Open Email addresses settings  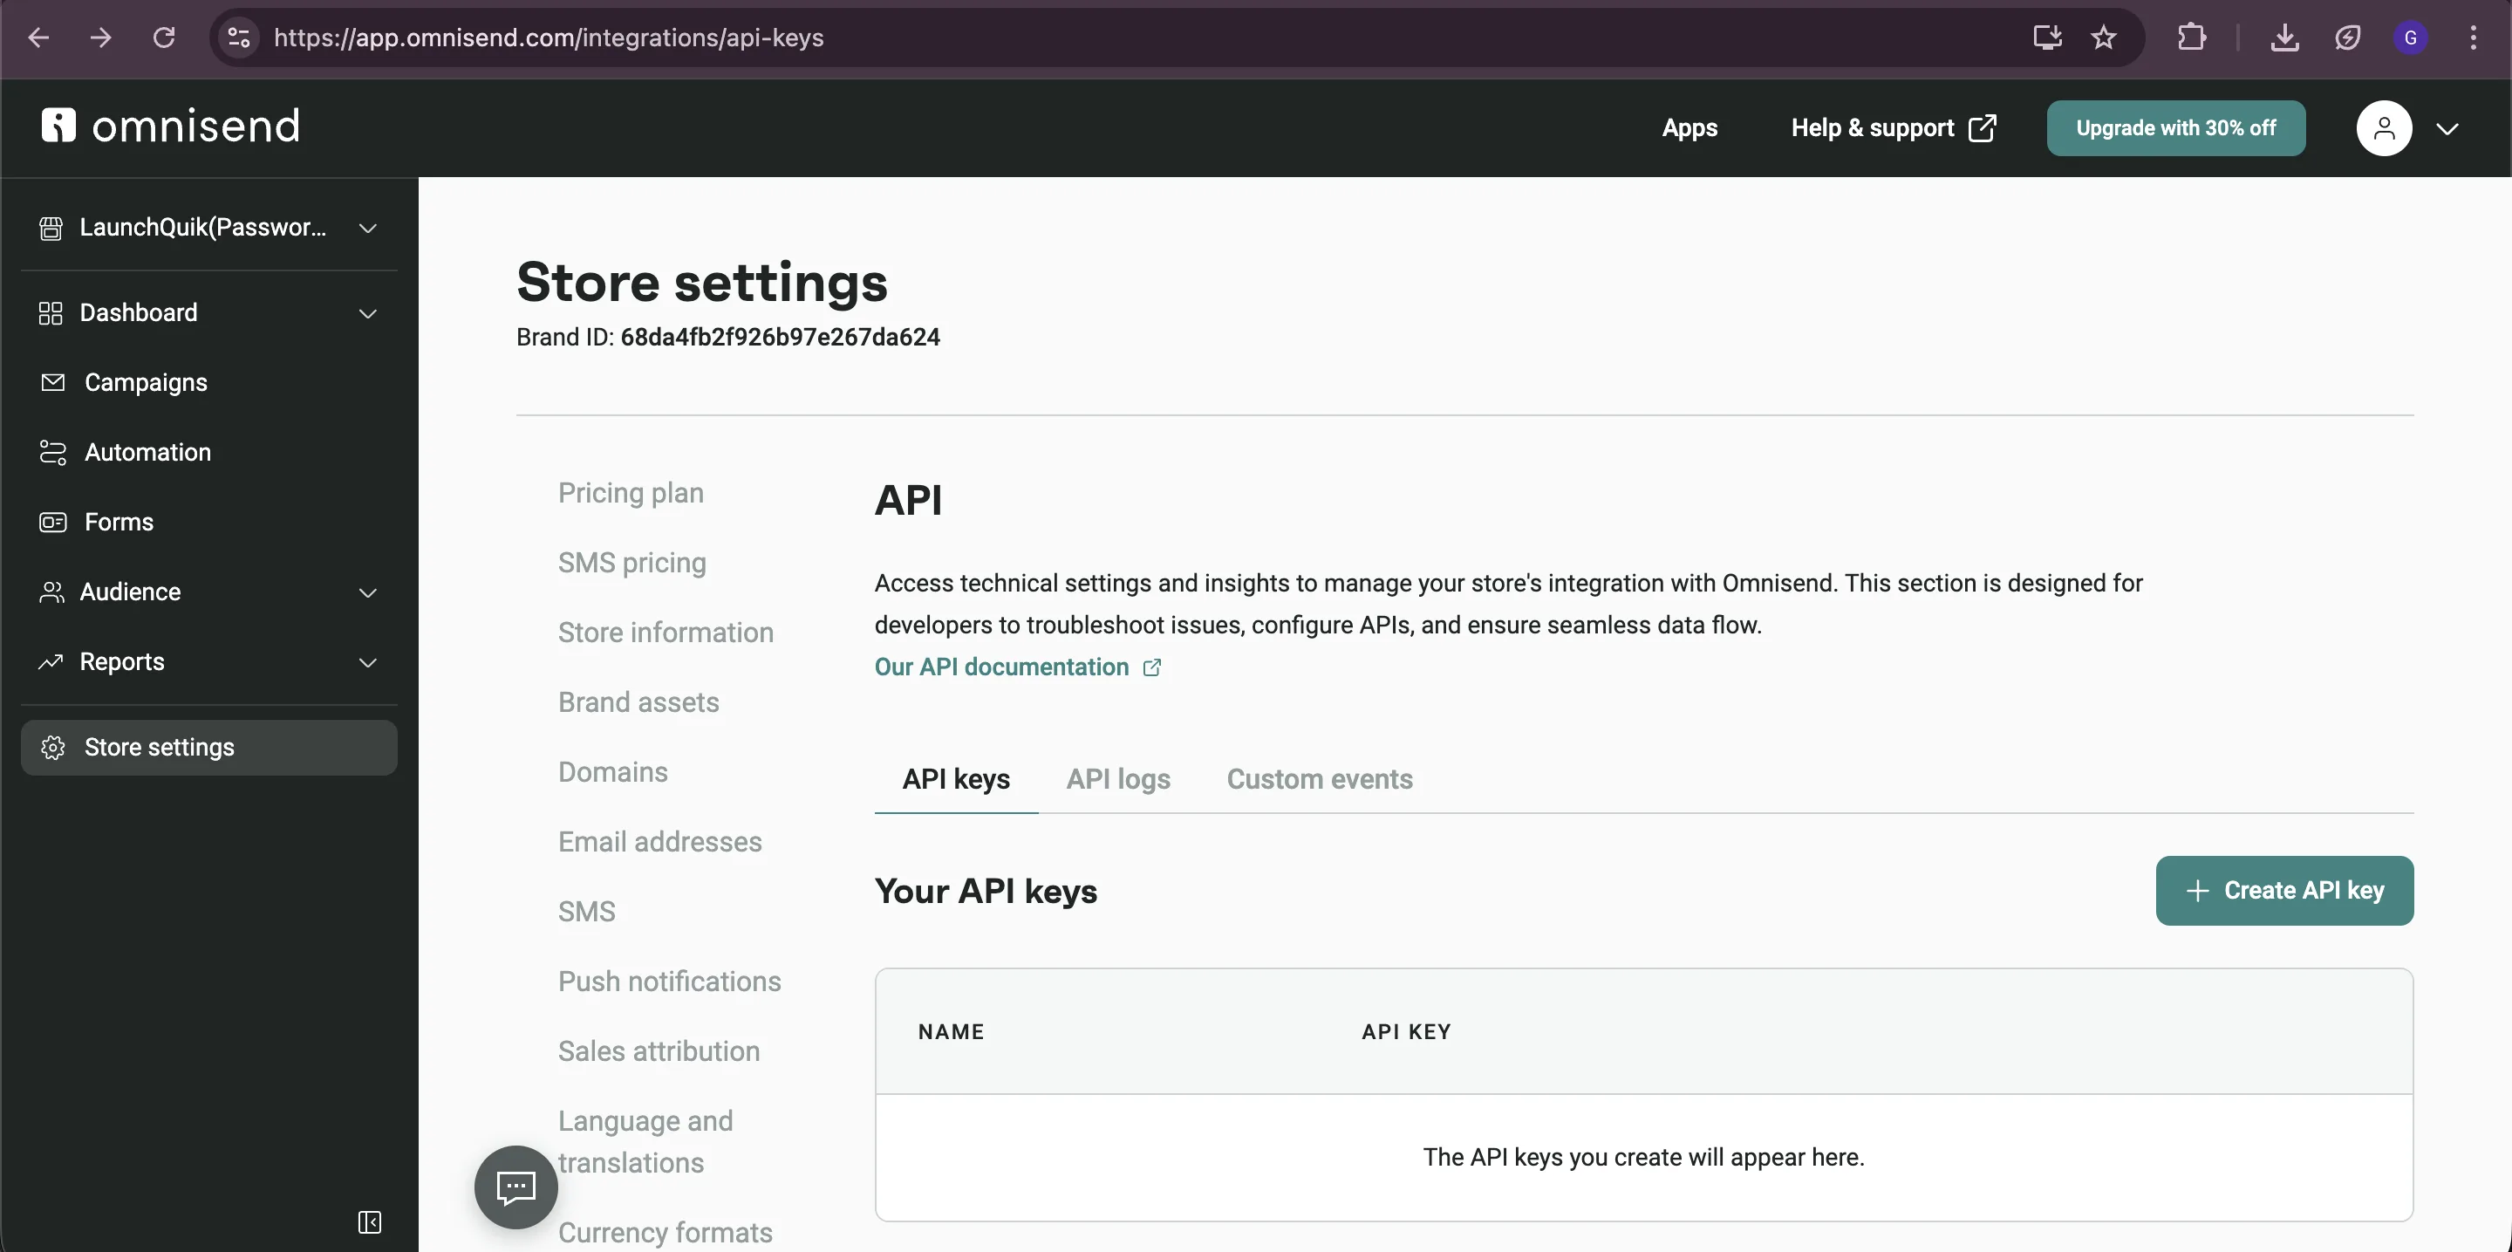tap(660, 841)
